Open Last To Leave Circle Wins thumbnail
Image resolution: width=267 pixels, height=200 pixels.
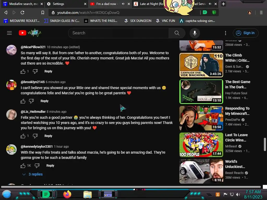point(201,145)
